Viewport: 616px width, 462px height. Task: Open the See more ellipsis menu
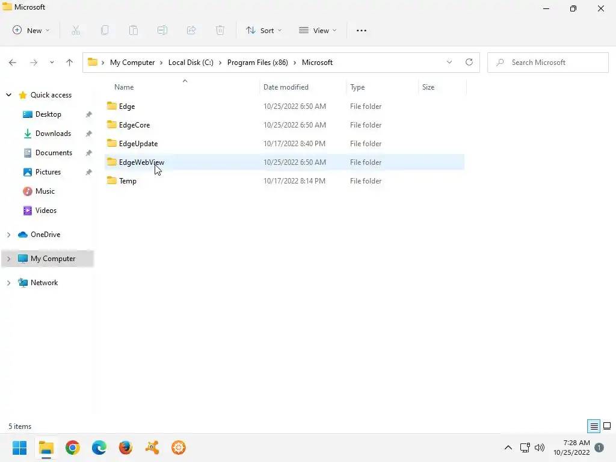[x=362, y=30]
